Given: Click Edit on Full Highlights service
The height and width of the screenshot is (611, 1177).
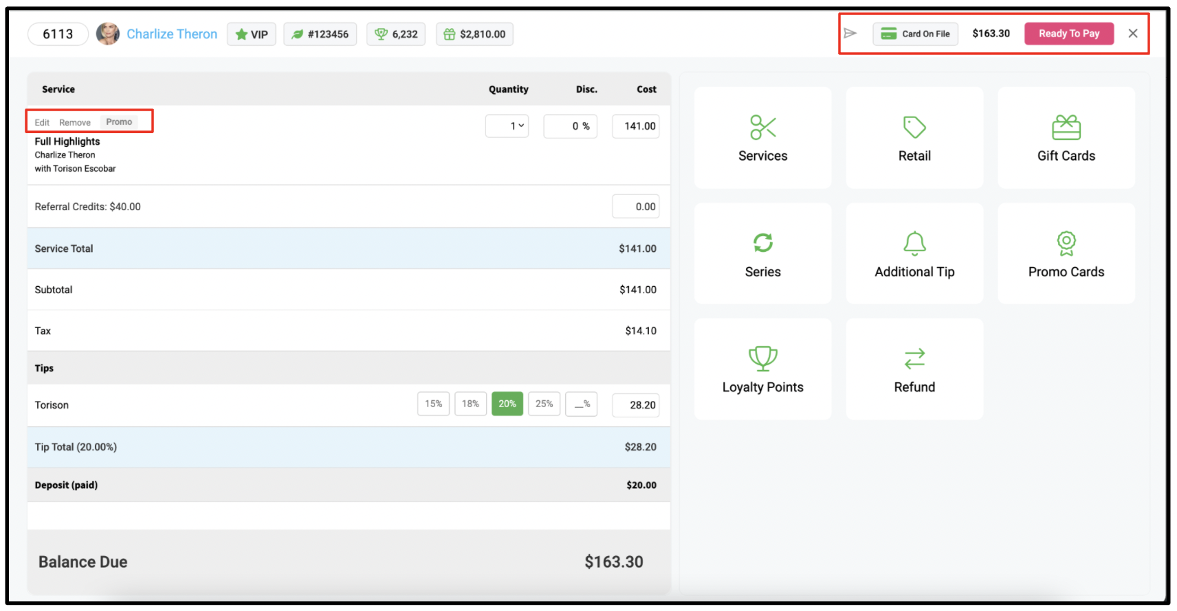Looking at the screenshot, I should tap(42, 122).
